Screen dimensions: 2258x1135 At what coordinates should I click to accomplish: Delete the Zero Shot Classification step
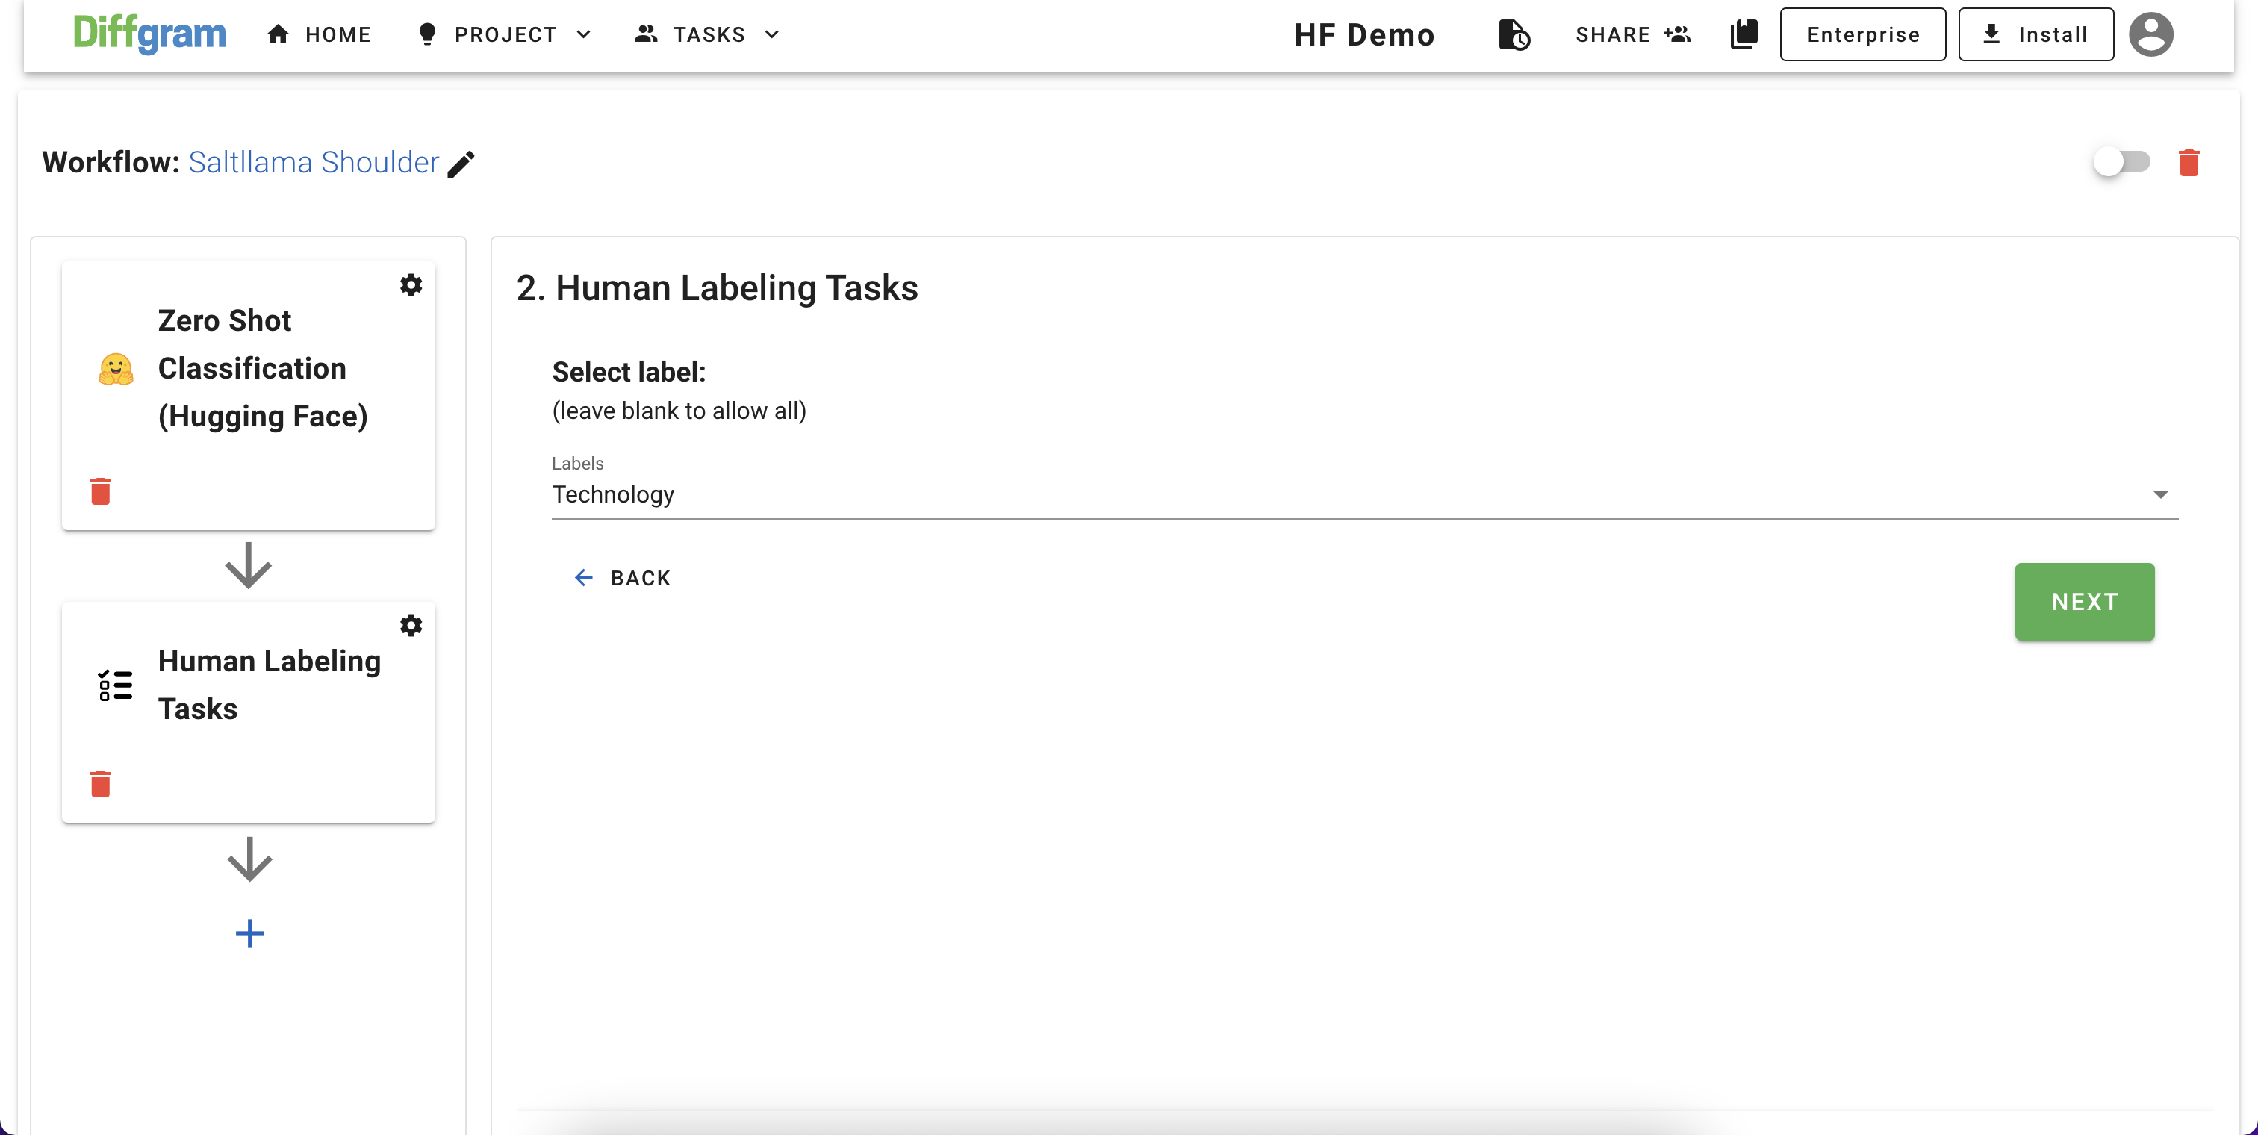point(101,491)
